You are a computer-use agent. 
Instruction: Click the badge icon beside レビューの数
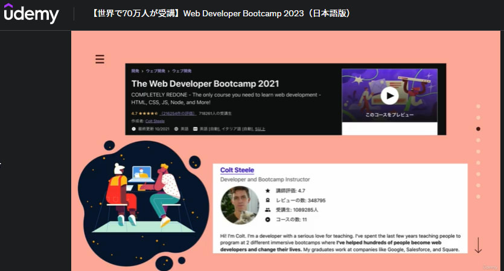[x=268, y=200]
